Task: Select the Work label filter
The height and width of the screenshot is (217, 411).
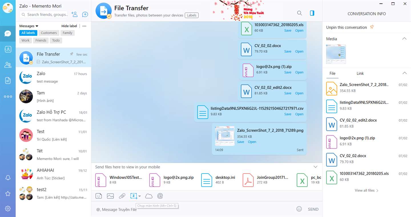Action: click(25, 41)
